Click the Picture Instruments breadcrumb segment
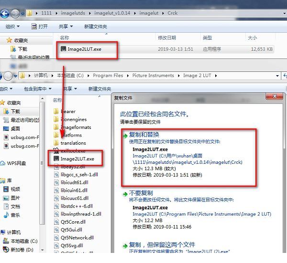Viewport: 287px width, 263px height. pos(153,76)
